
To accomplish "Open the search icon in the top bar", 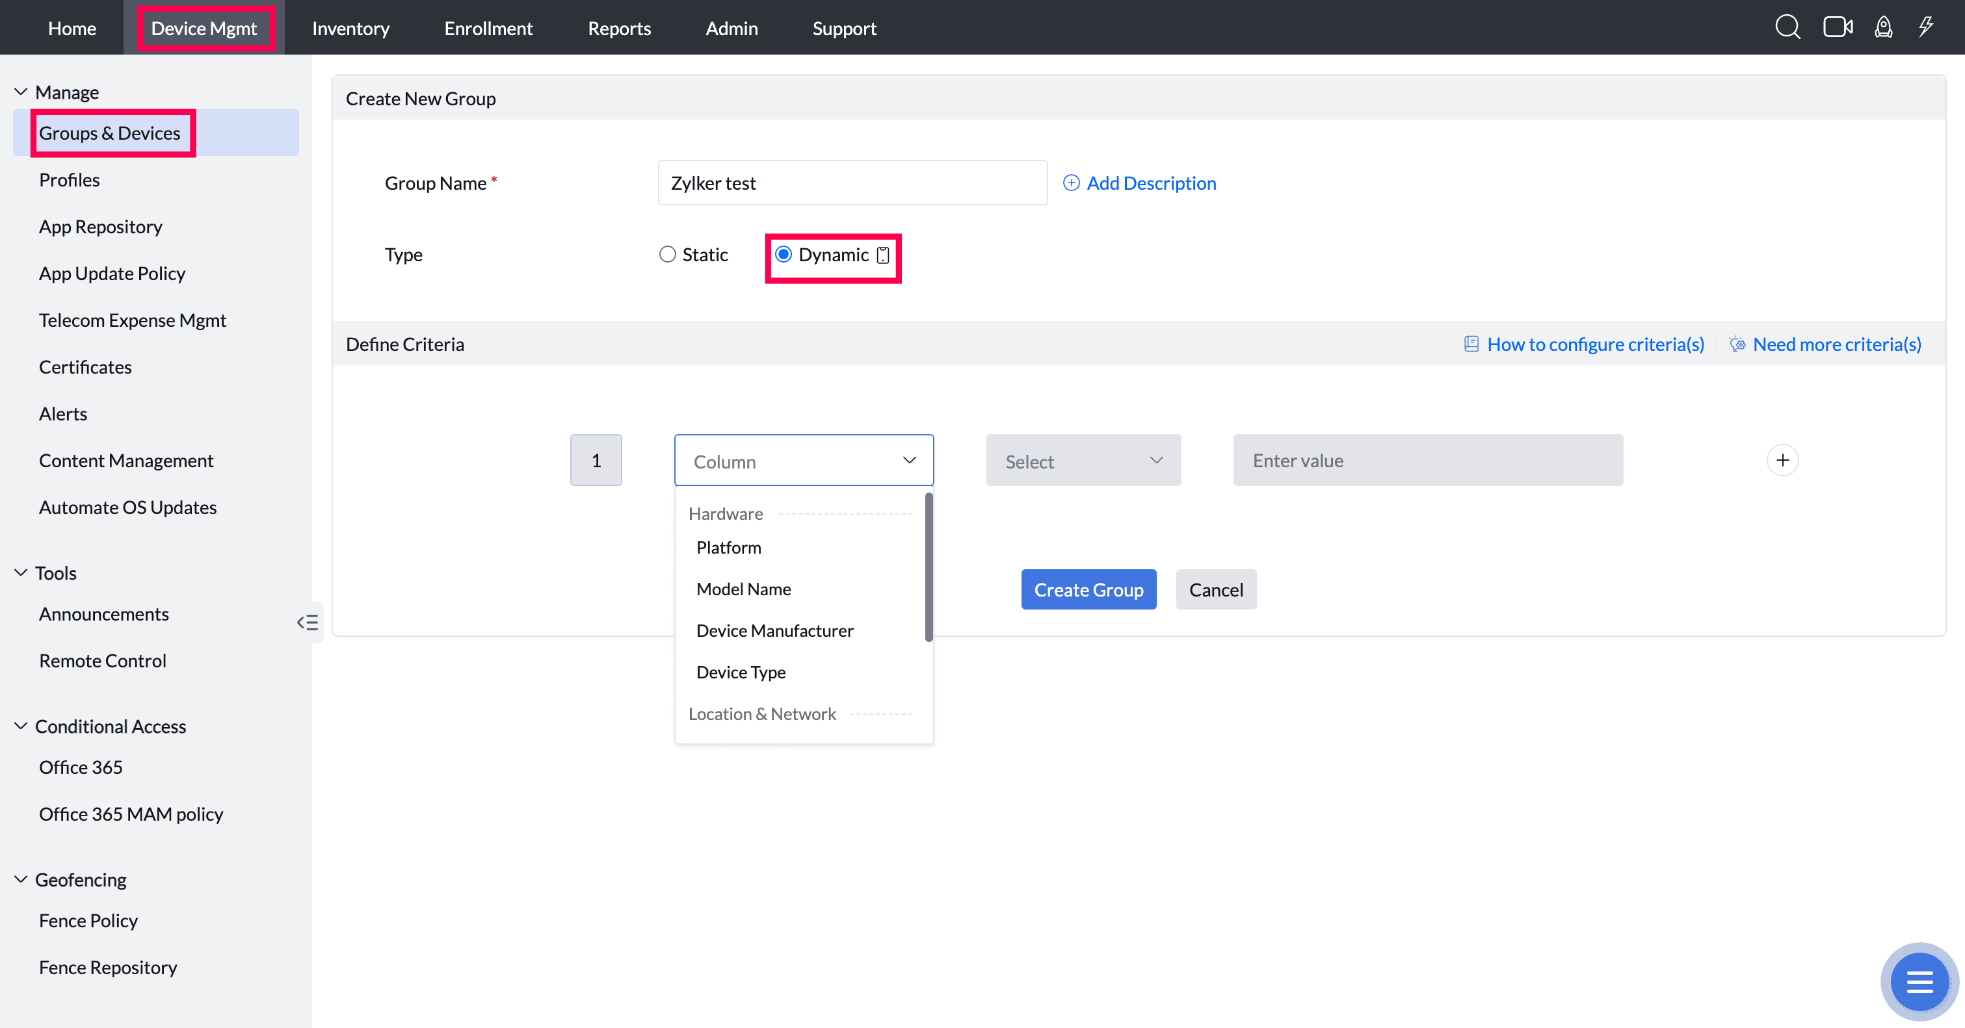I will pyautogui.click(x=1787, y=27).
